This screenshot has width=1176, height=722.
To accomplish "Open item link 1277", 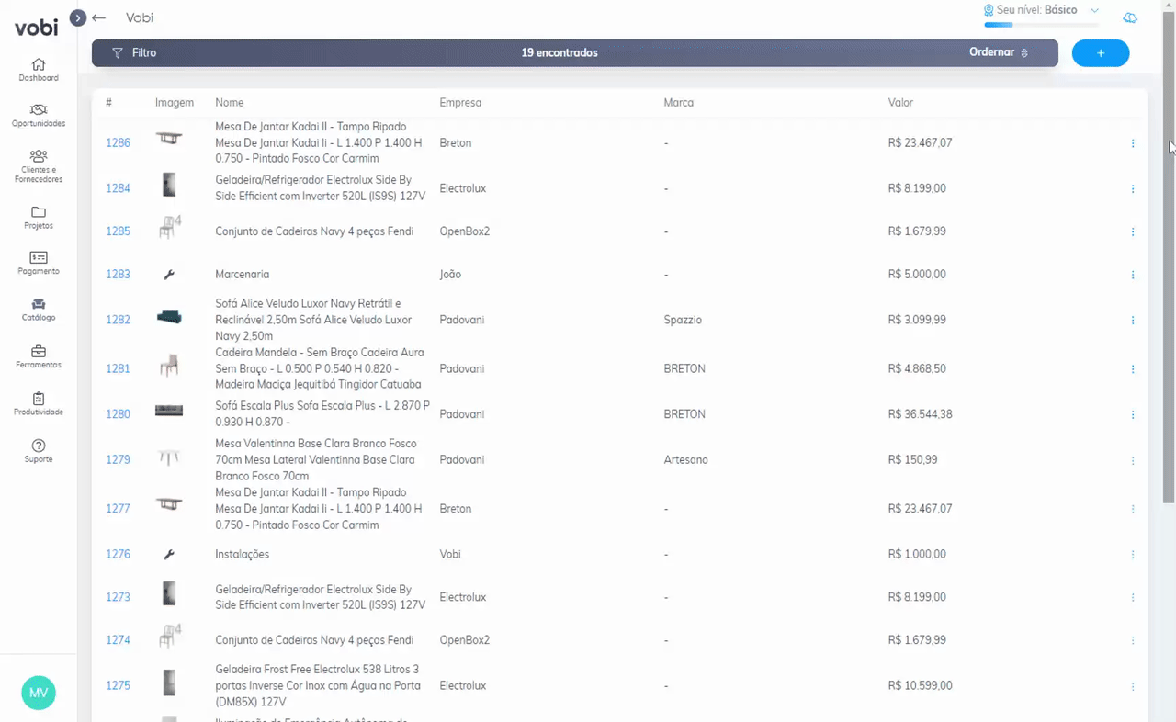I will tap(118, 509).
